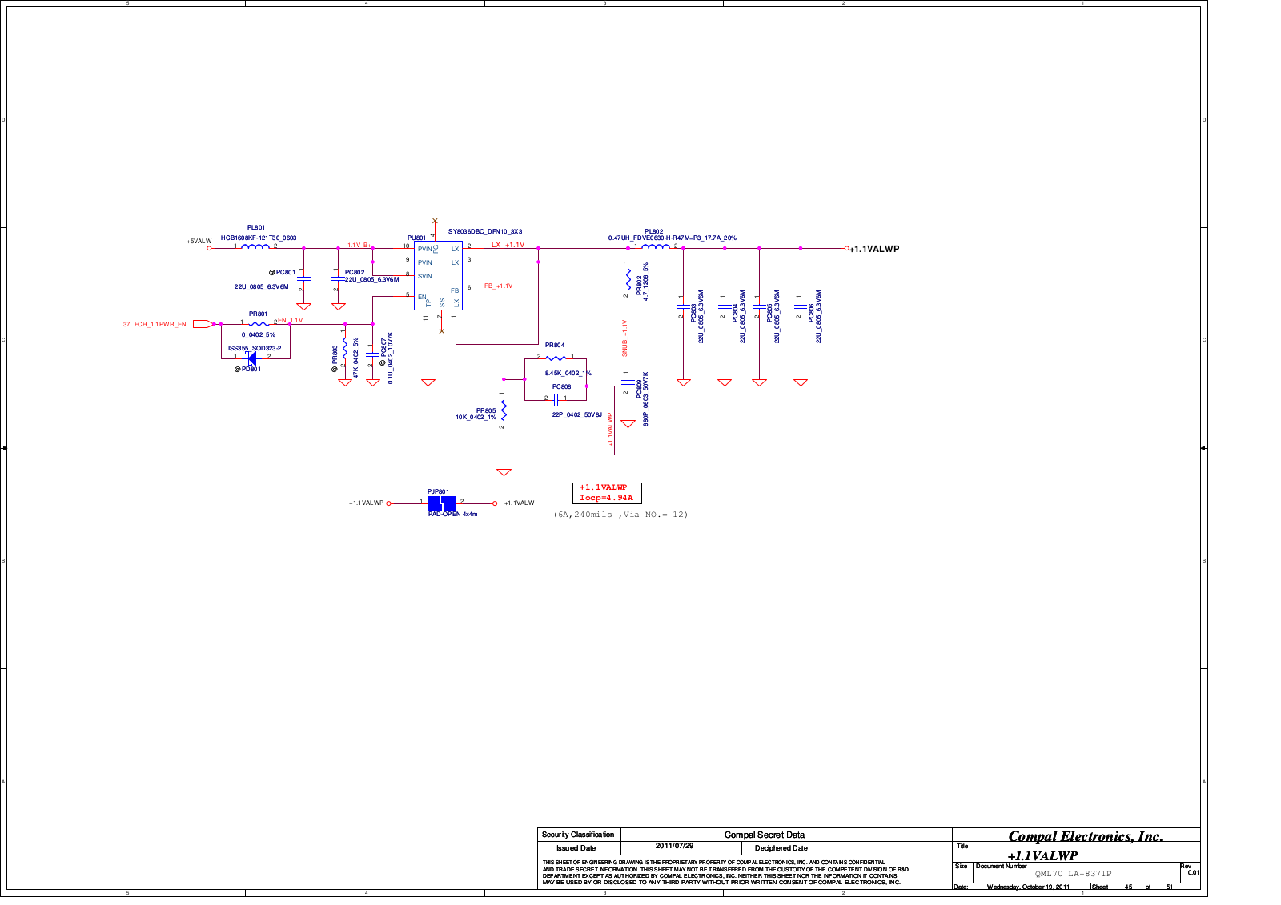The image size is (1281, 905).
Task: Click the PC808 capacitor symbol
Action: (x=556, y=398)
